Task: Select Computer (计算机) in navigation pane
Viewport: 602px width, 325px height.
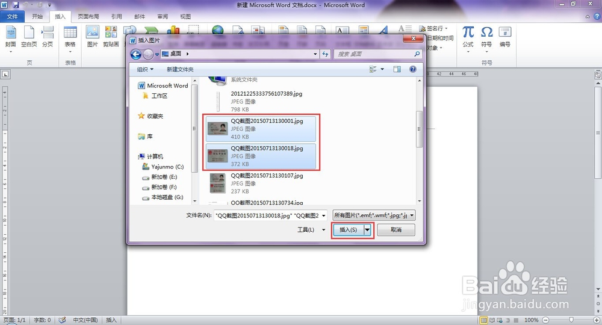Action: point(150,156)
